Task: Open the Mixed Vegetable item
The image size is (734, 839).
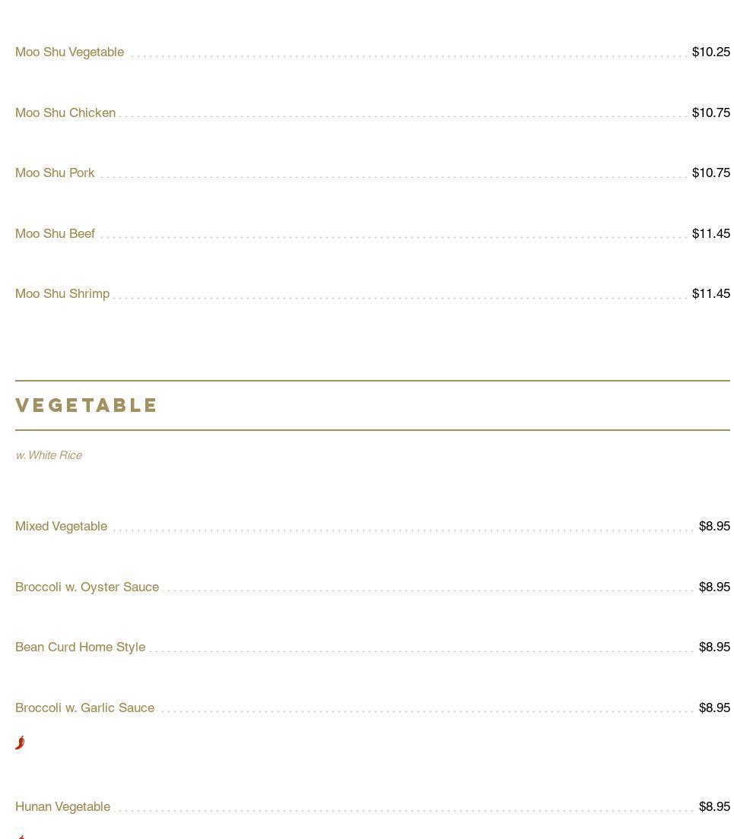Action: [x=61, y=526]
